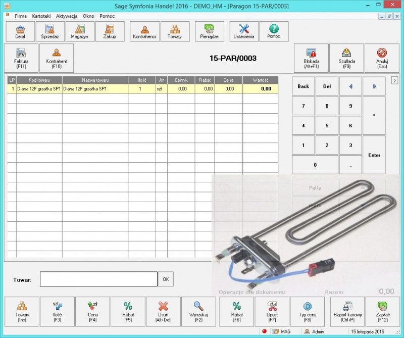Click Wyszukaj (F2) search button
This screenshot has height=338, width=404.
(198, 311)
